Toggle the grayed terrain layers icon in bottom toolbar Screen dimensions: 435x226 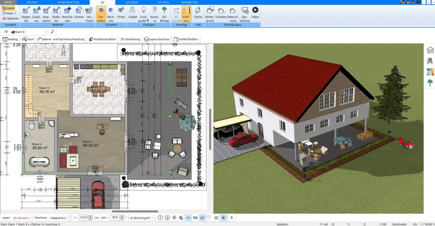[209, 218]
